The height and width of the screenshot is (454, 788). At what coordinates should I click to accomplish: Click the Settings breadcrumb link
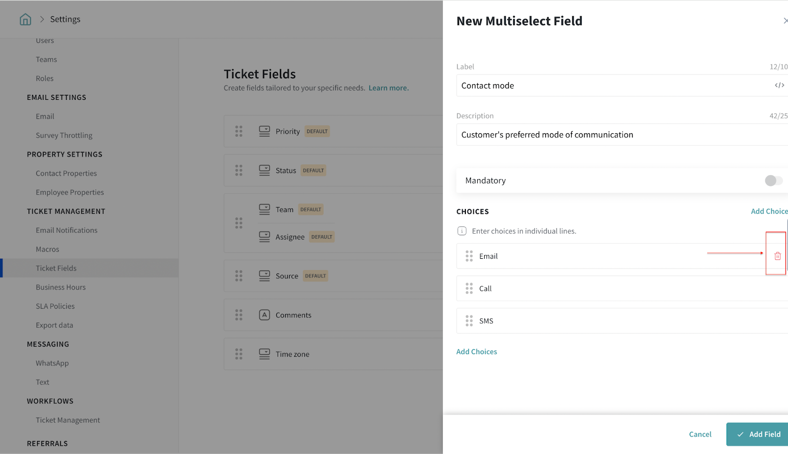pos(65,19)
